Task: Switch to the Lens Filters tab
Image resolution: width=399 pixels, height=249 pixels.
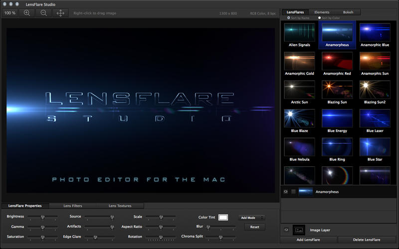Action: (73, 206)
